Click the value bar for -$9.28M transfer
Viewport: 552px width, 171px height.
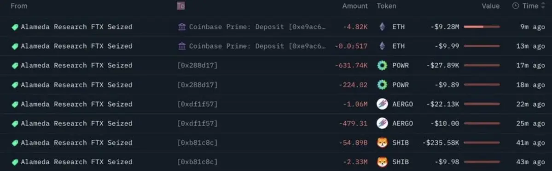tap(482, 27)
